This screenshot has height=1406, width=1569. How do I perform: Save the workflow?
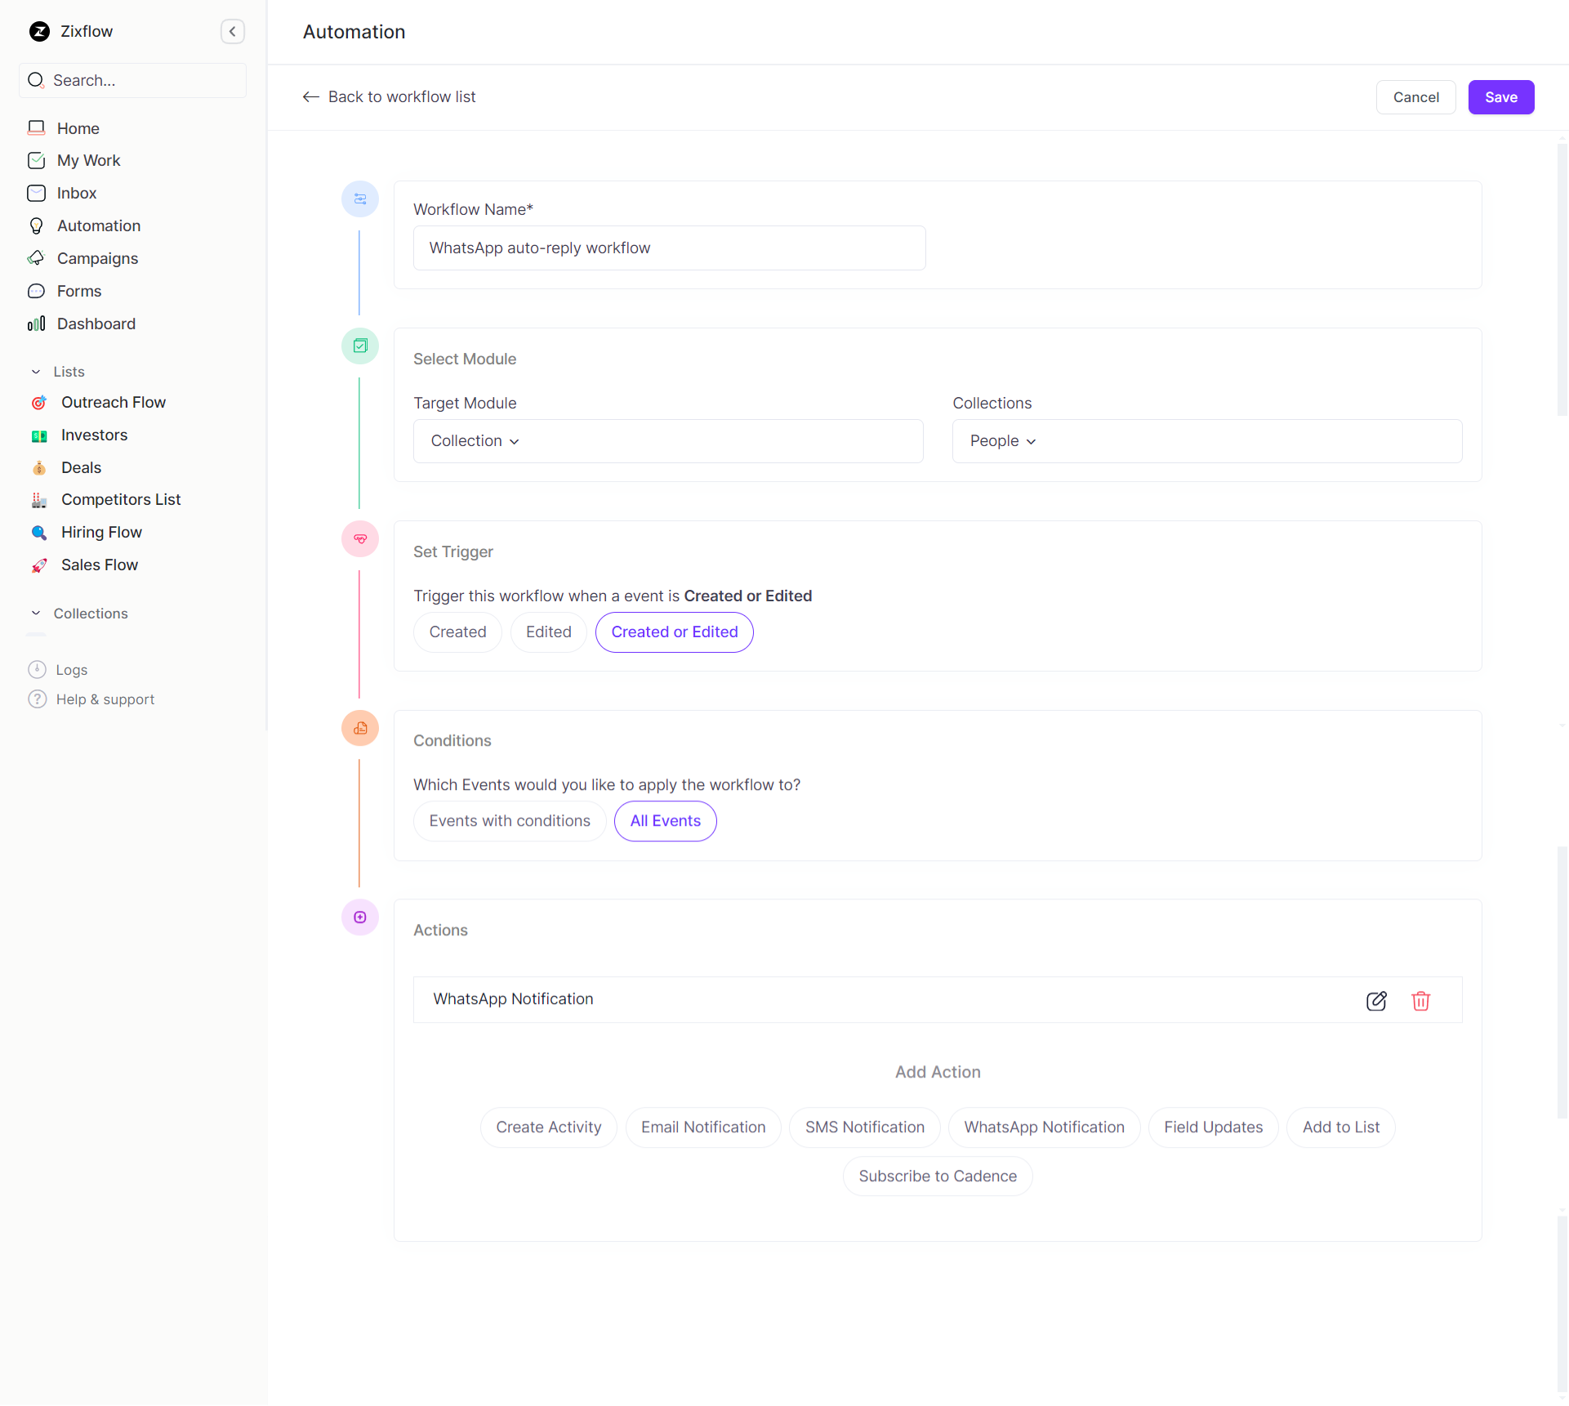click(1500, 97)
